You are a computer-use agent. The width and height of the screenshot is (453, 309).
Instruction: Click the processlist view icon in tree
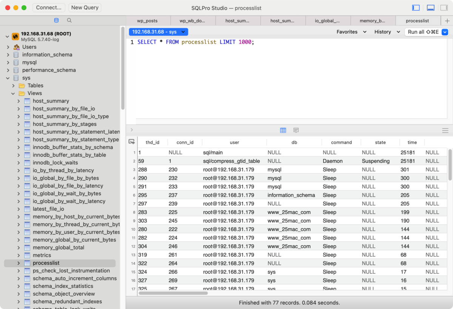[x=27, y=263]
